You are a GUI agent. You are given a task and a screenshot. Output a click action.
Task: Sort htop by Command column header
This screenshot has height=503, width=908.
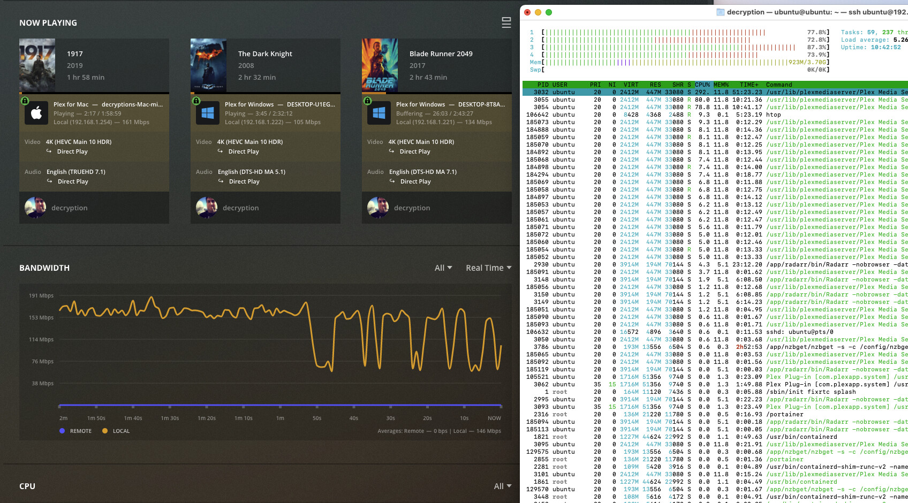pos(779,85)
